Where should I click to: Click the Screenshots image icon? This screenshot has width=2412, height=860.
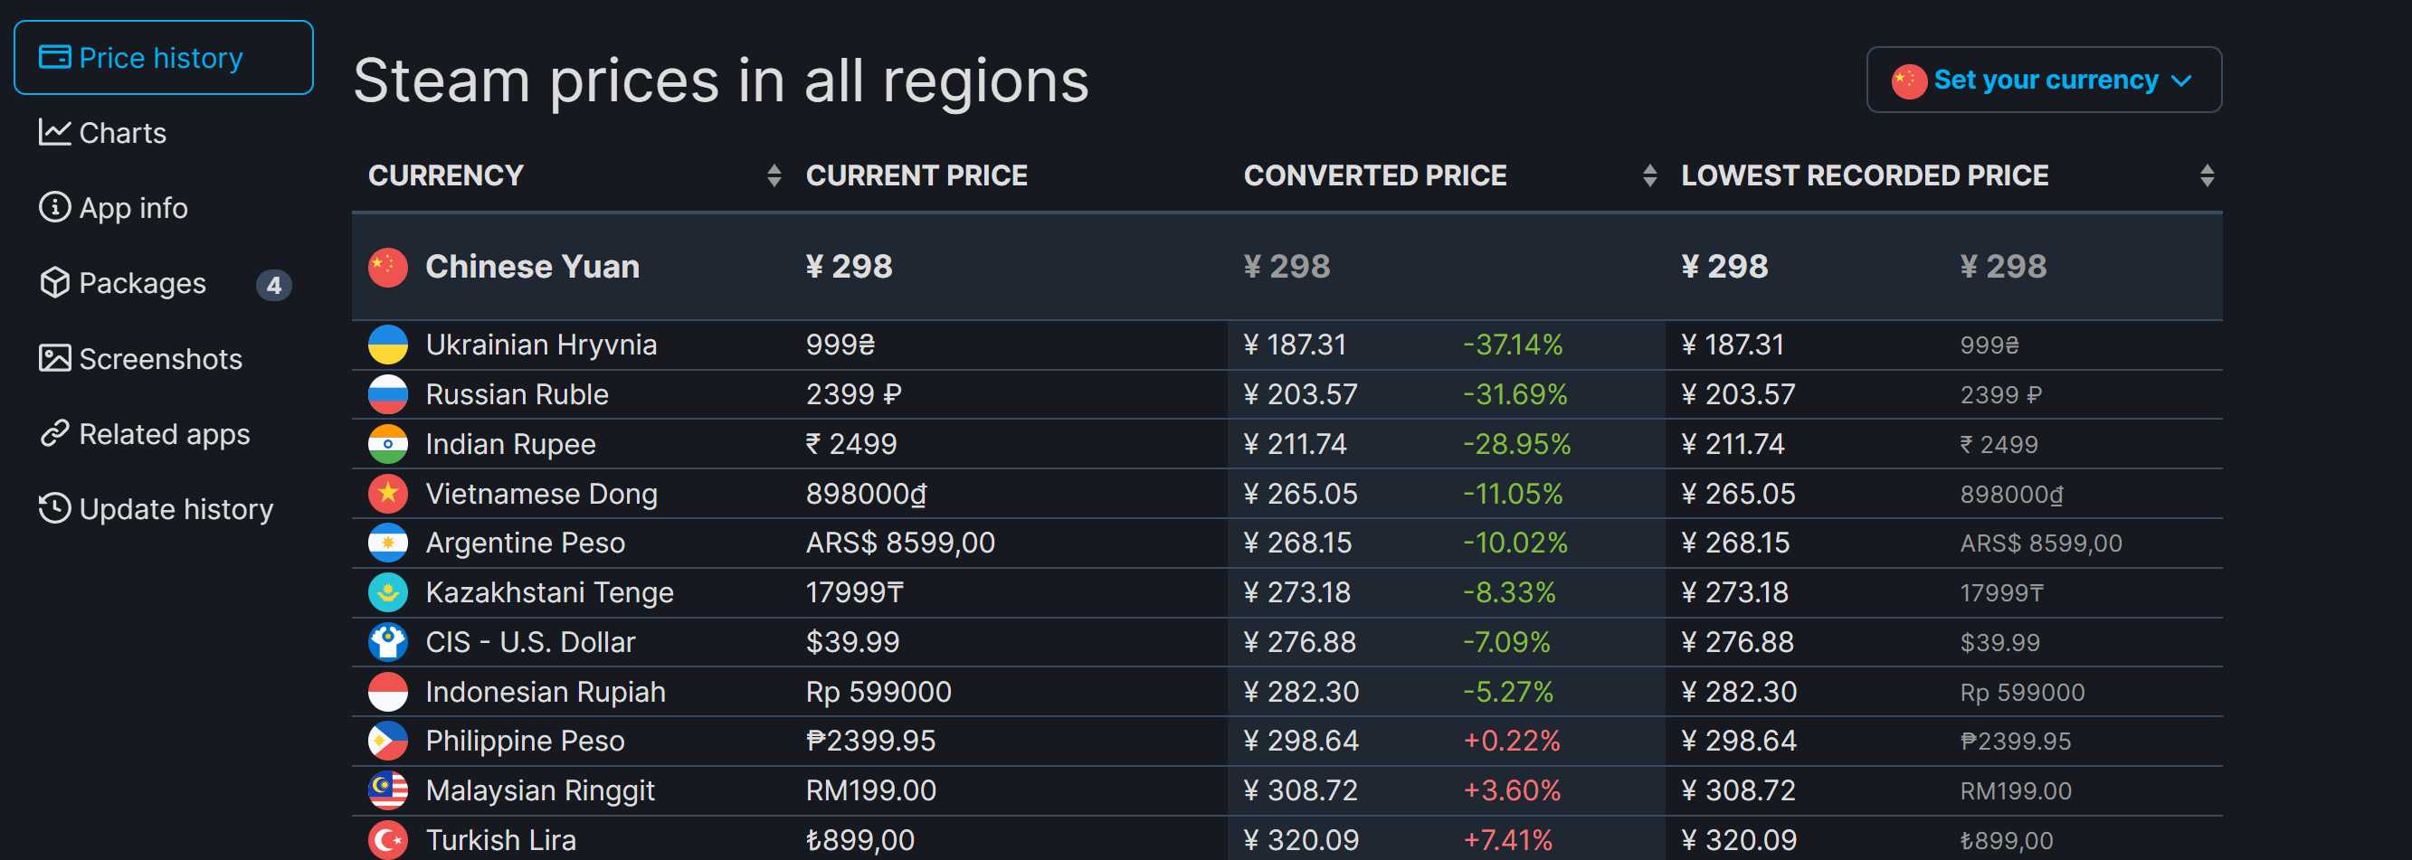[x=54, y=358]
